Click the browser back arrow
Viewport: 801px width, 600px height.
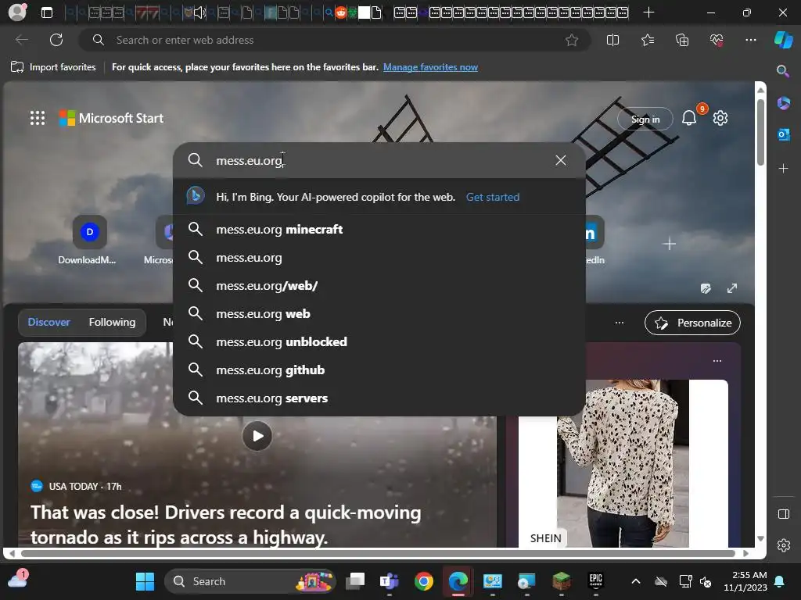point(21,40)
